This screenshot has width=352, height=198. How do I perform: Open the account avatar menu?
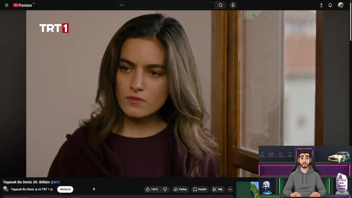341,5
